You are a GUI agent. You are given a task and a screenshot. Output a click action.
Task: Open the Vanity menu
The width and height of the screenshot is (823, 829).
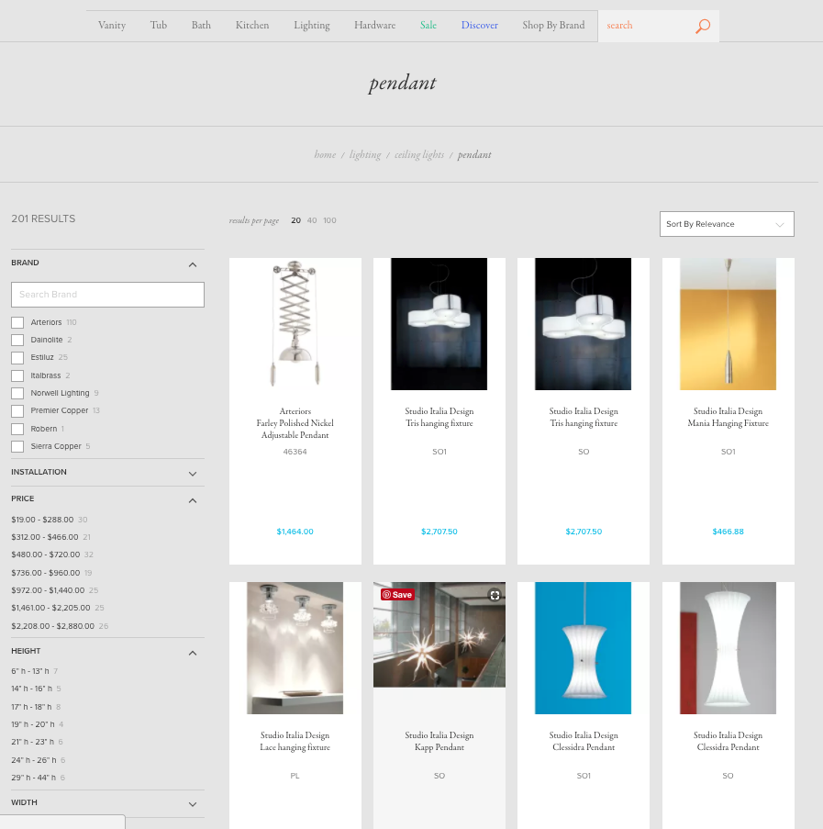112,26
